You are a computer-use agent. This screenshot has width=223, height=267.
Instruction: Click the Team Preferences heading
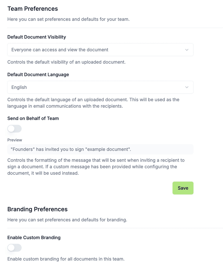[x=33, y=9]
